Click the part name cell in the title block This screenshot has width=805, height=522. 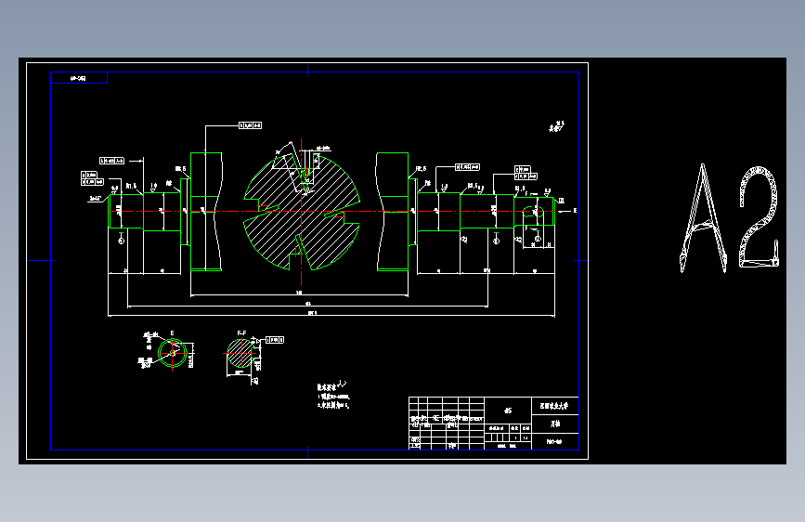(555, 424)
